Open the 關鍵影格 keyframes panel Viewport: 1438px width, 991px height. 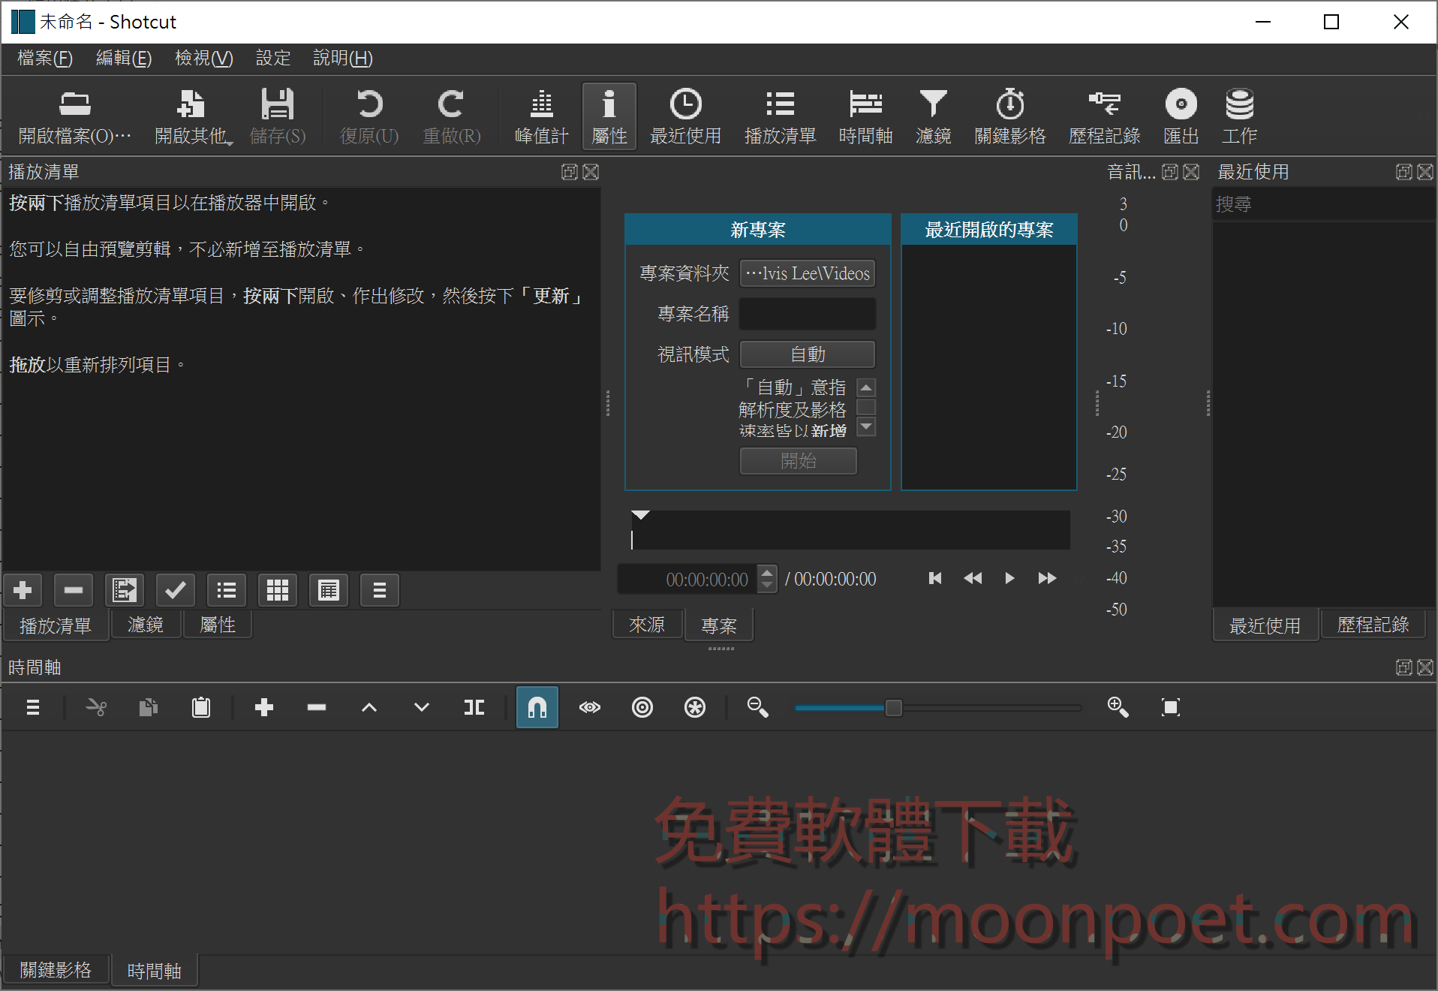tap(1009, 116)
